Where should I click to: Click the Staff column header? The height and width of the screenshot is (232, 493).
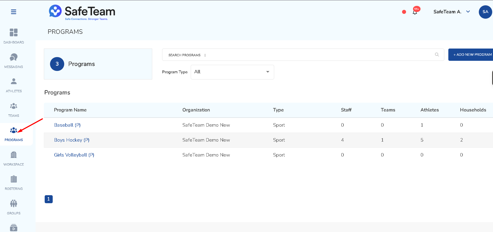[x=346, y=110]
